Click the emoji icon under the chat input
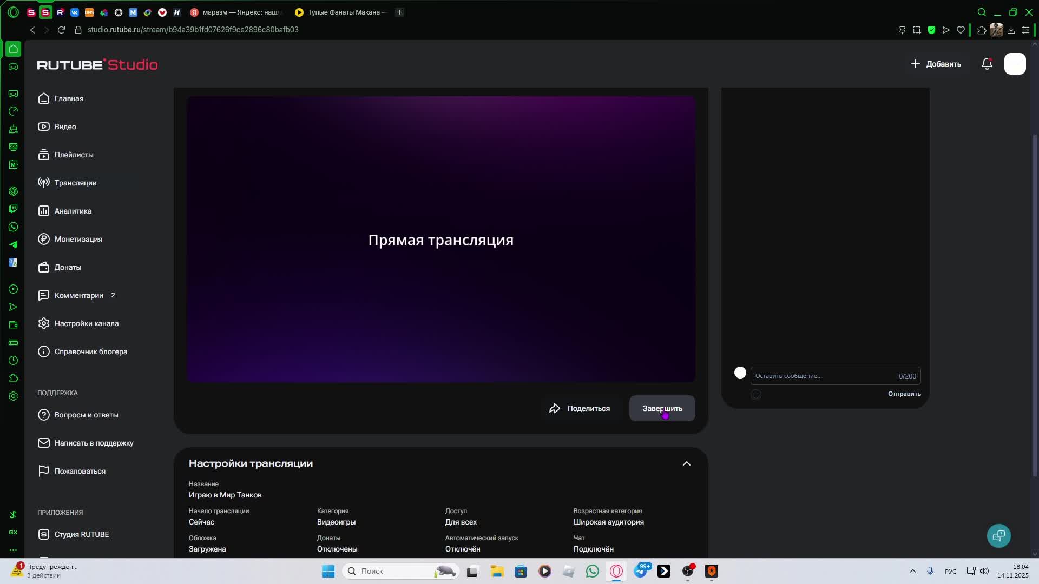The width and height of the screenshot is (1039, 584). 756,395
